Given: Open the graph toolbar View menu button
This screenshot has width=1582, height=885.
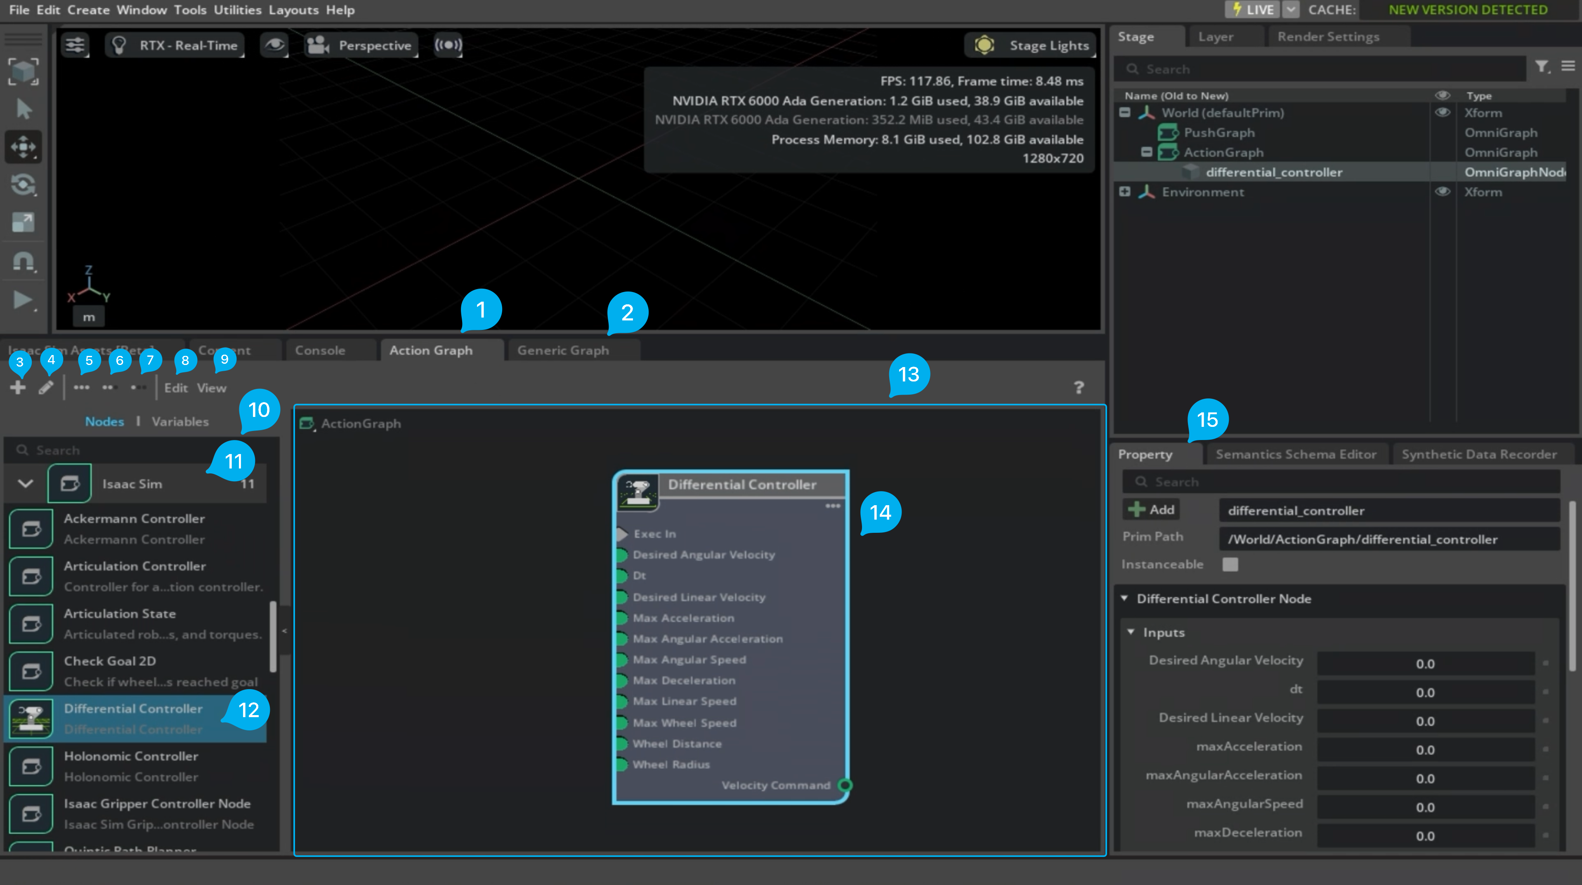Looking at the screenshot, I should click(211, 388).
